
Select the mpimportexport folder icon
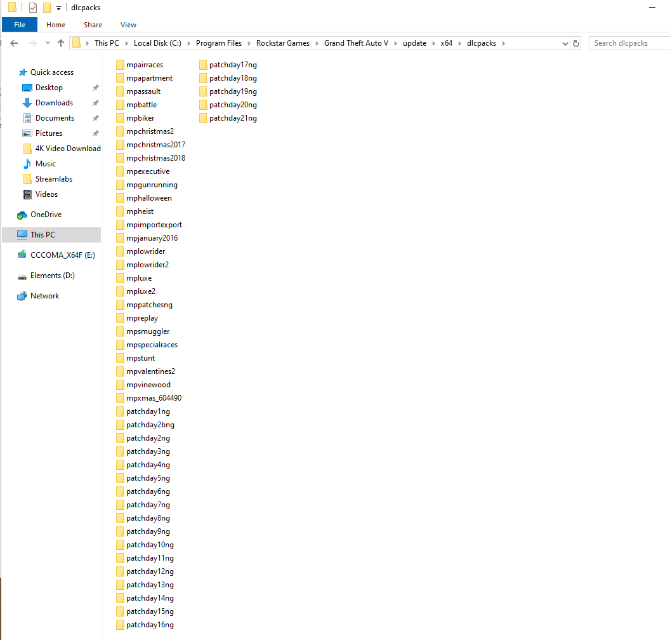point(120,225)
